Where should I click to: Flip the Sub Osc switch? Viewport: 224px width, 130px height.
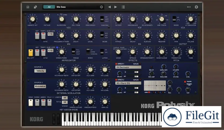(102, 19)
